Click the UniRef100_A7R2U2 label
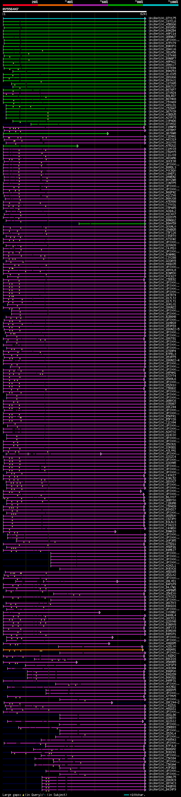The height and width of the screenshot is (797, 181). coord(162,146)
